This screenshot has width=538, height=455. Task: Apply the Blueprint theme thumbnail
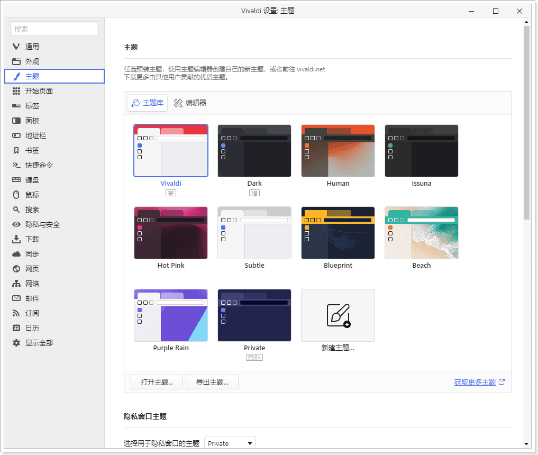pyautogui.click(x=338, y=233)
